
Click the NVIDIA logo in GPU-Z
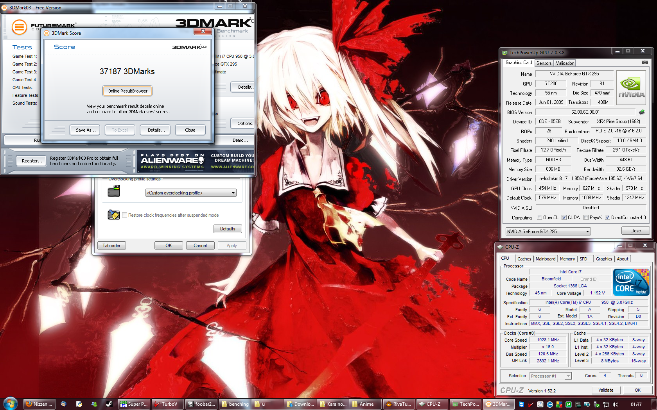[x=631, y=87]
